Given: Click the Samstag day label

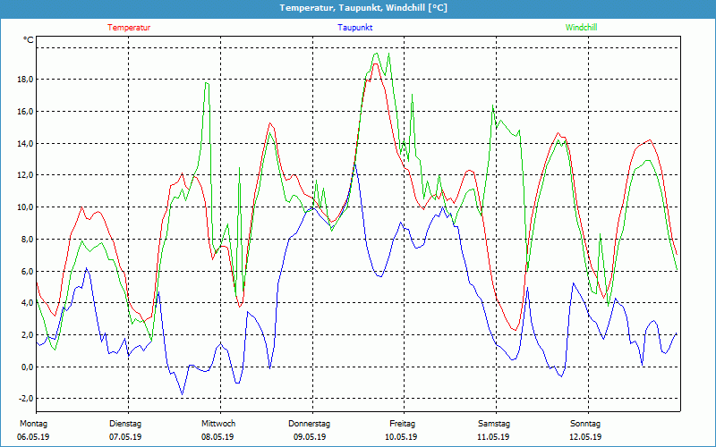Looking at the screenshot, I should [x=494, y=424].
